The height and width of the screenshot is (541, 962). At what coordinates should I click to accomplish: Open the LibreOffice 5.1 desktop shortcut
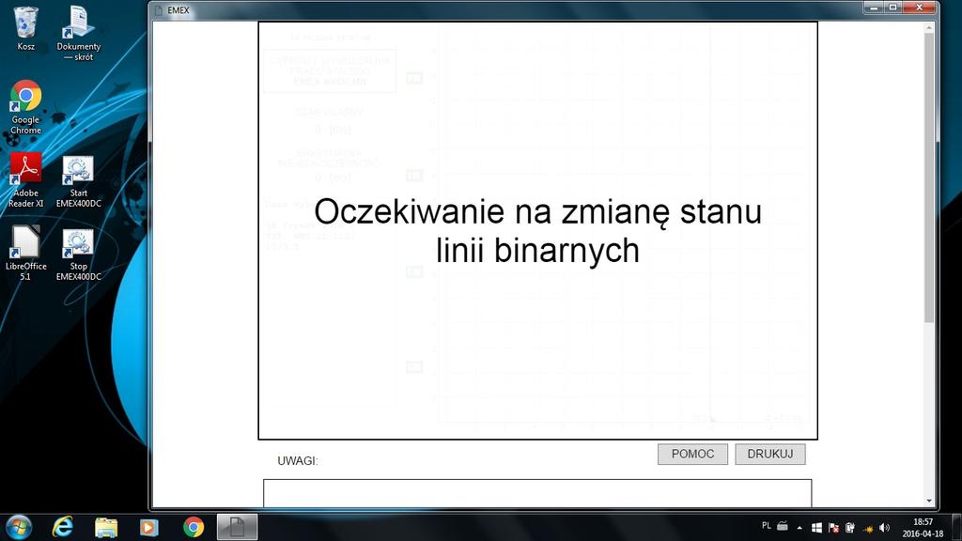click(x=25, y=253)
